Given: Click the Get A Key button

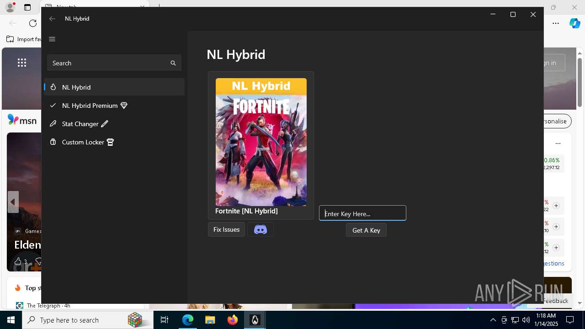Looking at the screenshot, I should (x=366, y=230).
